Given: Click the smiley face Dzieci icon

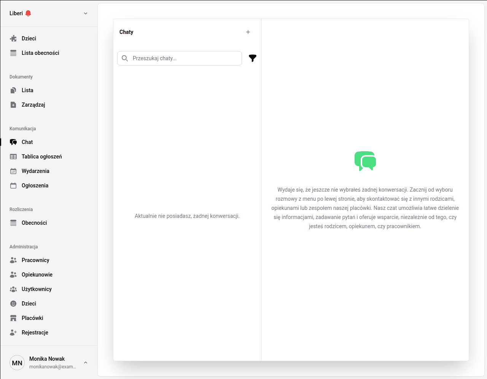Looking at the screenshot, I should tap(13, 304).
